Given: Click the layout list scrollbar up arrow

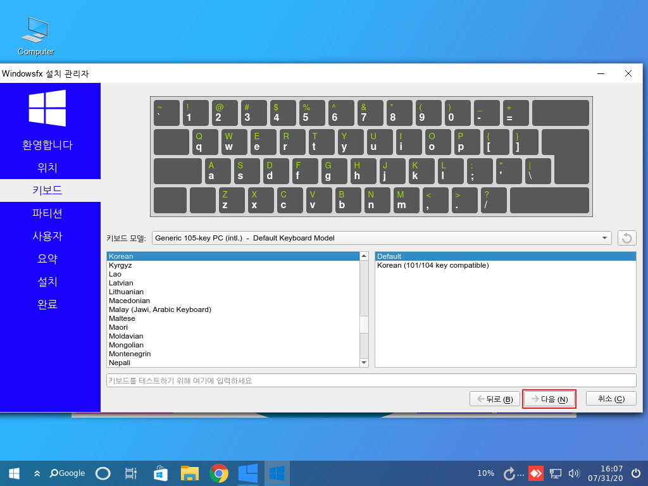Looking at the screenshot, I should click(x=364, y=256).
